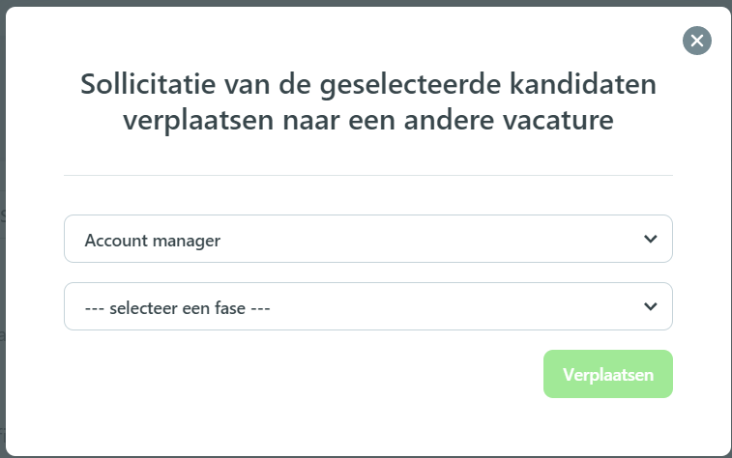Click the heading line 'verplaatsen naar een andere vacature'

click(x=367, y=121)
